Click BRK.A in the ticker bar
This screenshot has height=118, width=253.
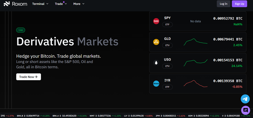[x=56, y=116]
